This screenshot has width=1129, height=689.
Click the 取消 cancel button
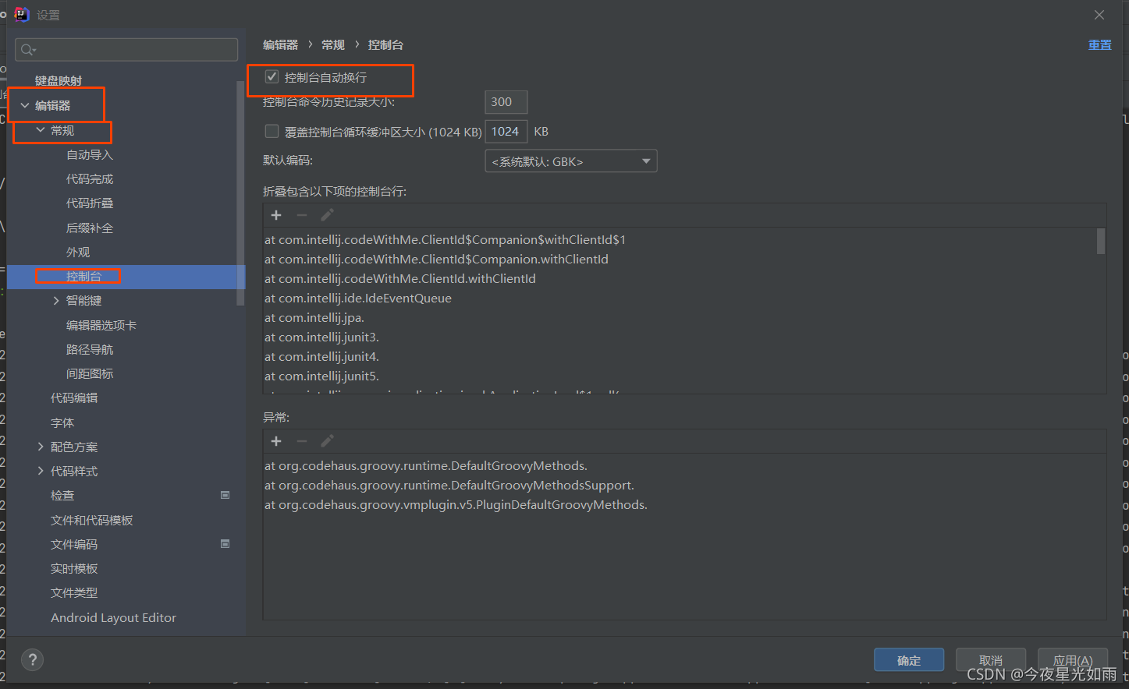pos(991,660)
